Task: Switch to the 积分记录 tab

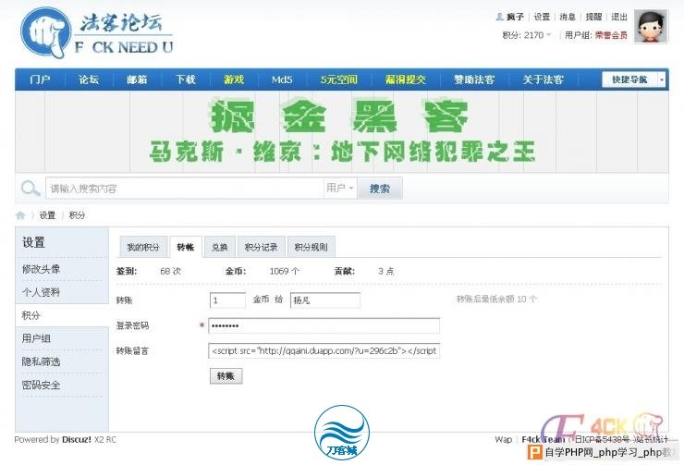Action: tap(261, 247)
